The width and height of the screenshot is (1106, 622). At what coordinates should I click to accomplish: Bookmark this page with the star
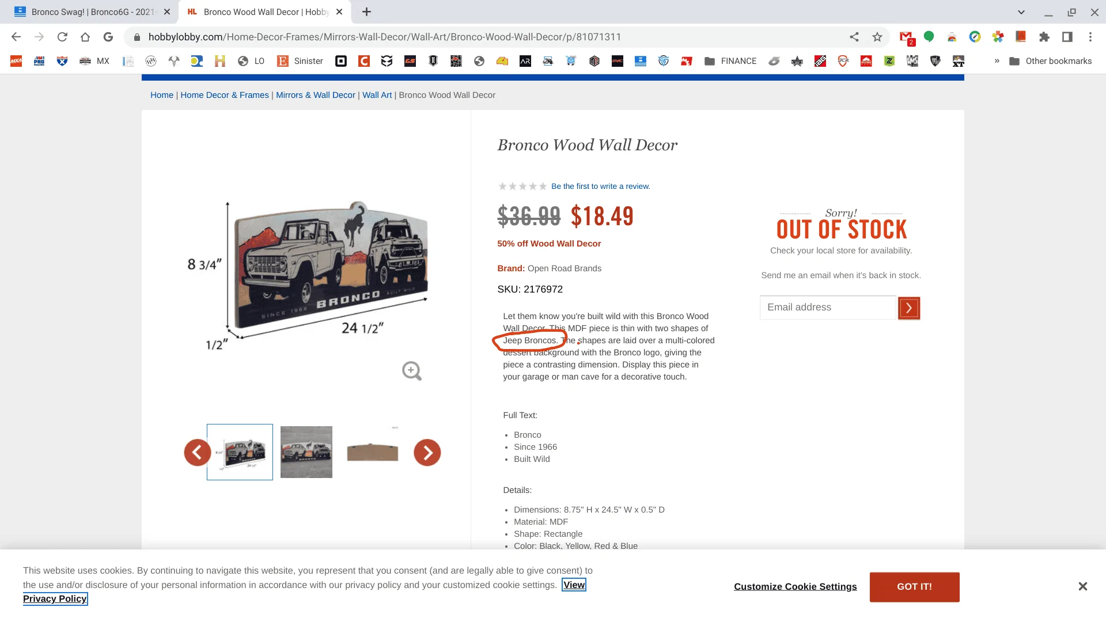(x=877, y=37)
